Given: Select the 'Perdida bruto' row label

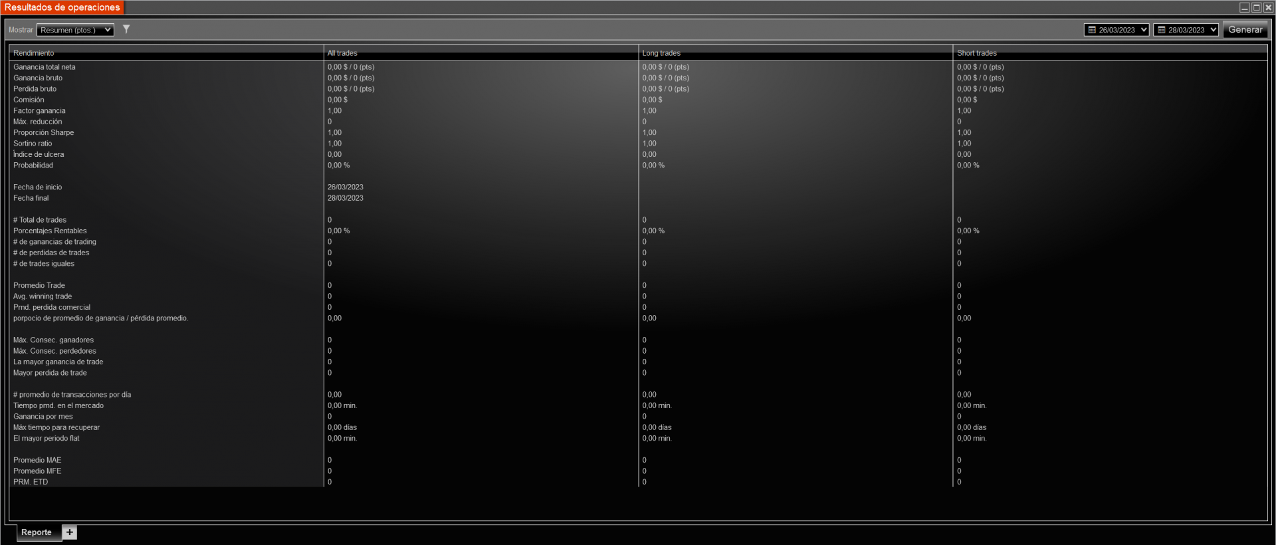Looking at the screenshot, I should pos(35,89).
